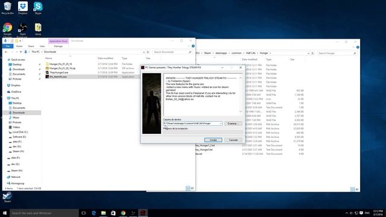Click the Windows Start button
The image size is (386, 217).
5,213
